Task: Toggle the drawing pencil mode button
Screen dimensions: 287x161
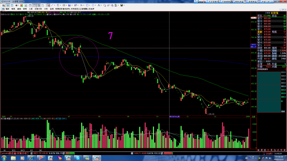Action: click(48, 5)
